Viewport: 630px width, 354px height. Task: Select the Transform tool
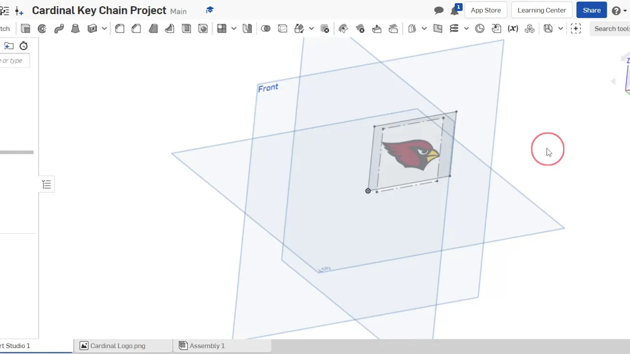click(x=299, y=29)
